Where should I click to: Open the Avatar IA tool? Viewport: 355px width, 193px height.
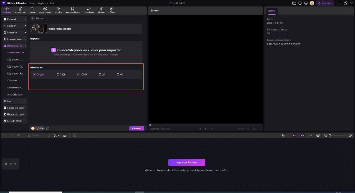coord(20,10)
